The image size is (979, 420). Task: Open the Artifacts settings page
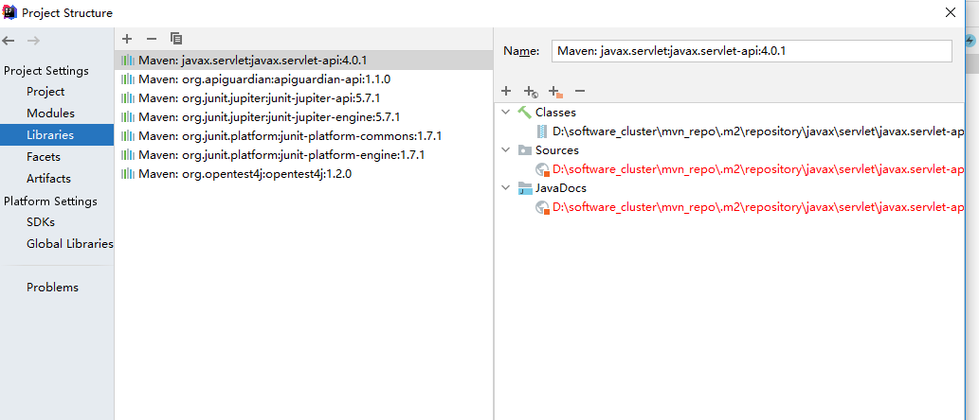click(48, 178)
